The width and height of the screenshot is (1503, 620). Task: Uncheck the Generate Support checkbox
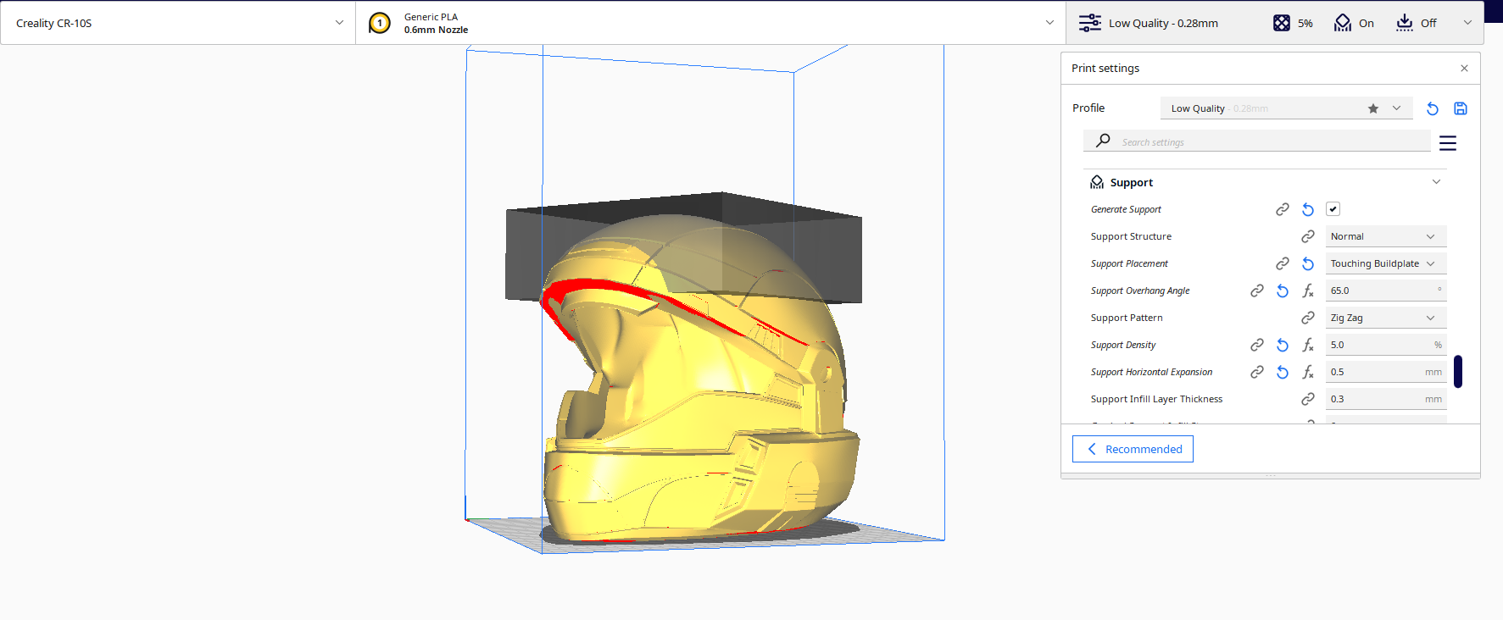pyautogui.click(x=1333, y=209)
